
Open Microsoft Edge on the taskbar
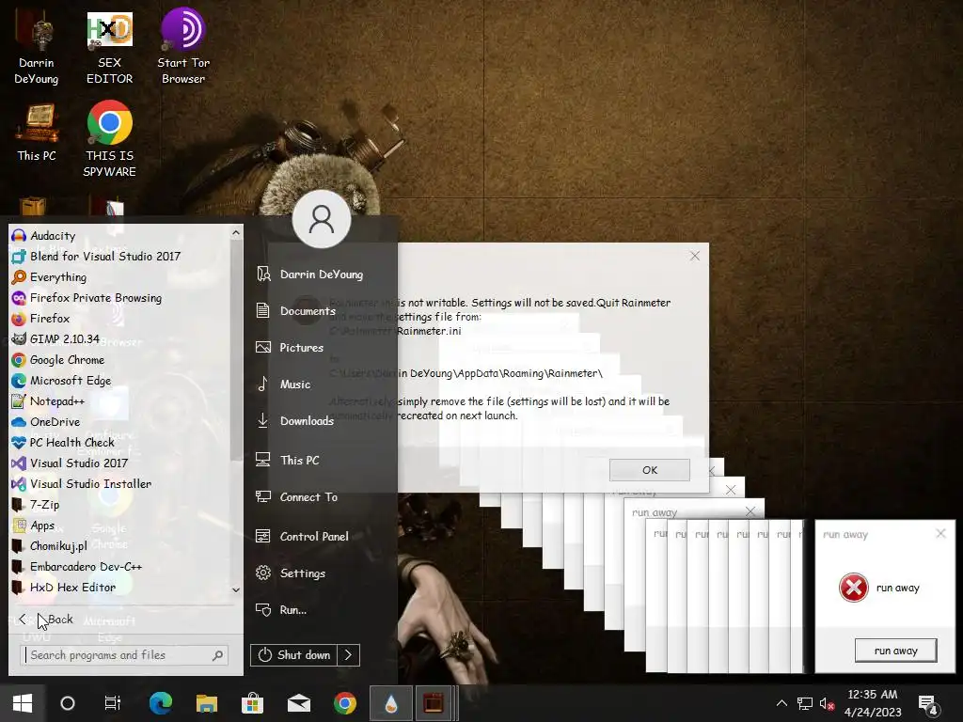(161, 703)
